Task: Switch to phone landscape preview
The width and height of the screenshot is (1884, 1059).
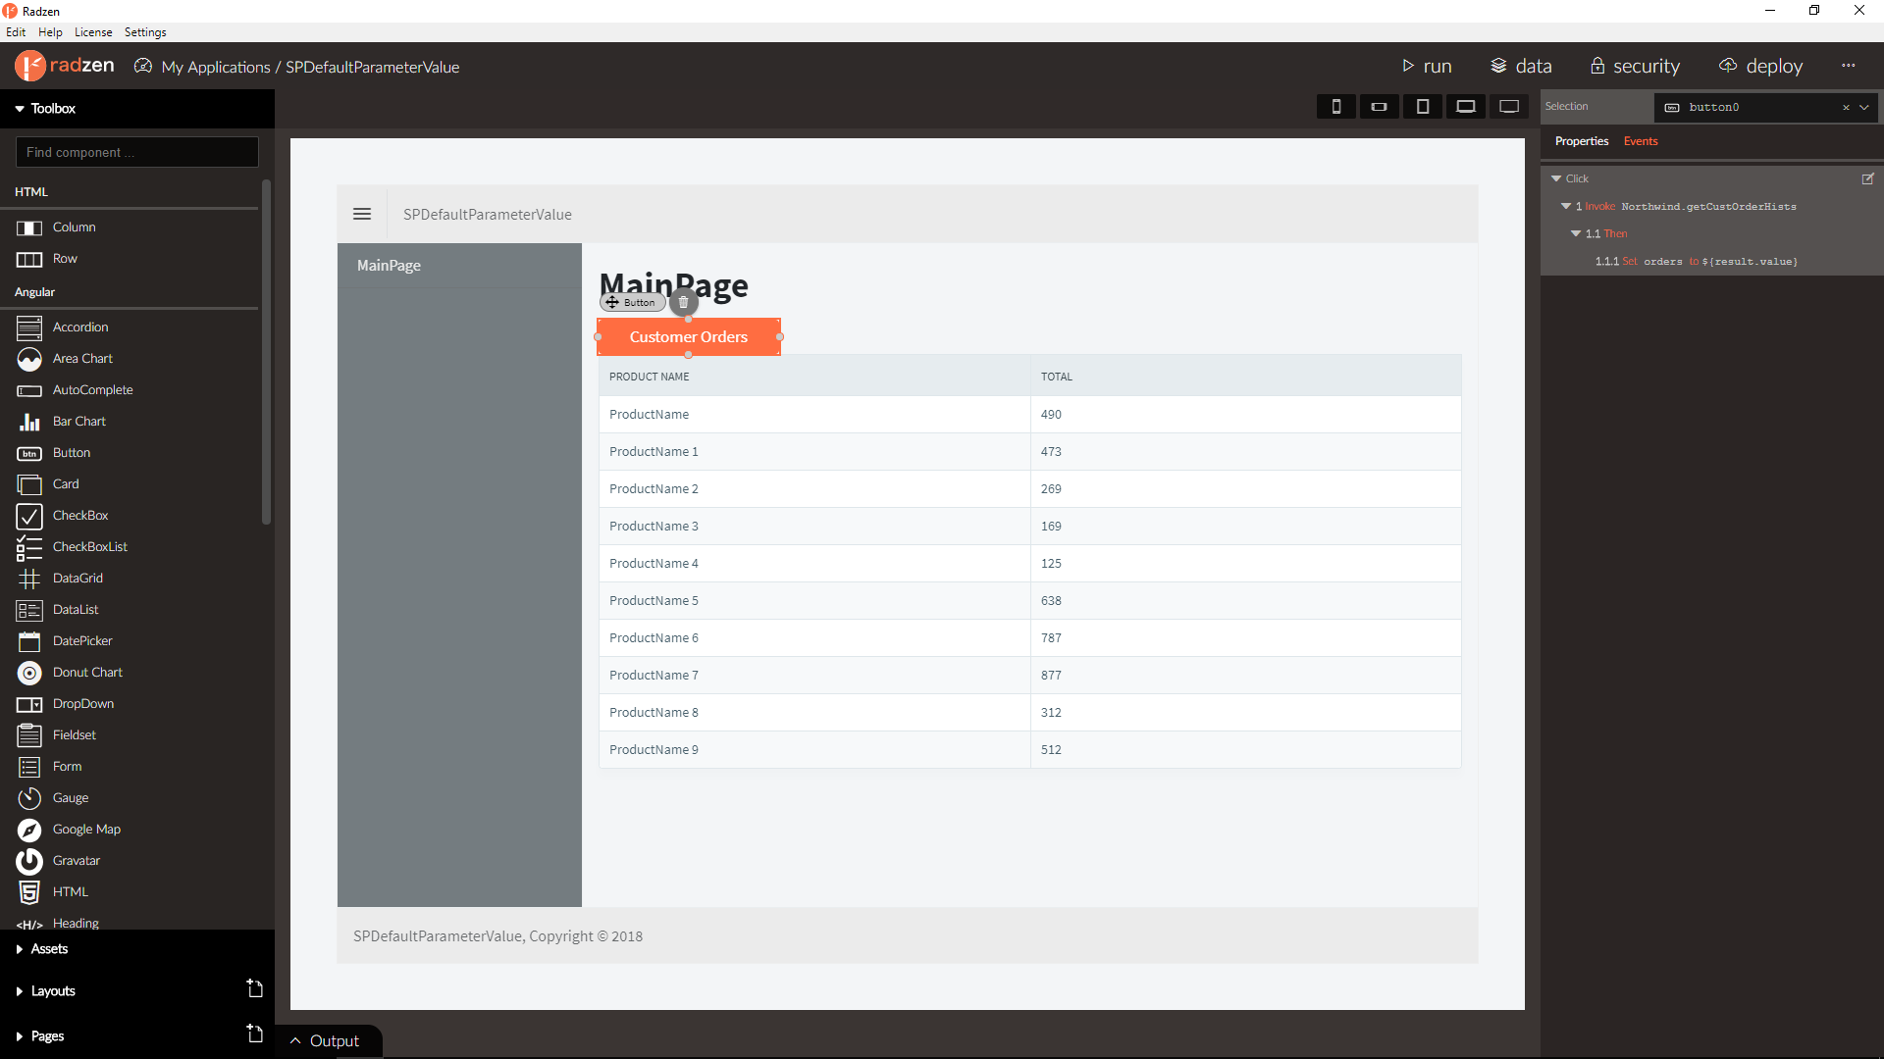Action: (1379, 106)
